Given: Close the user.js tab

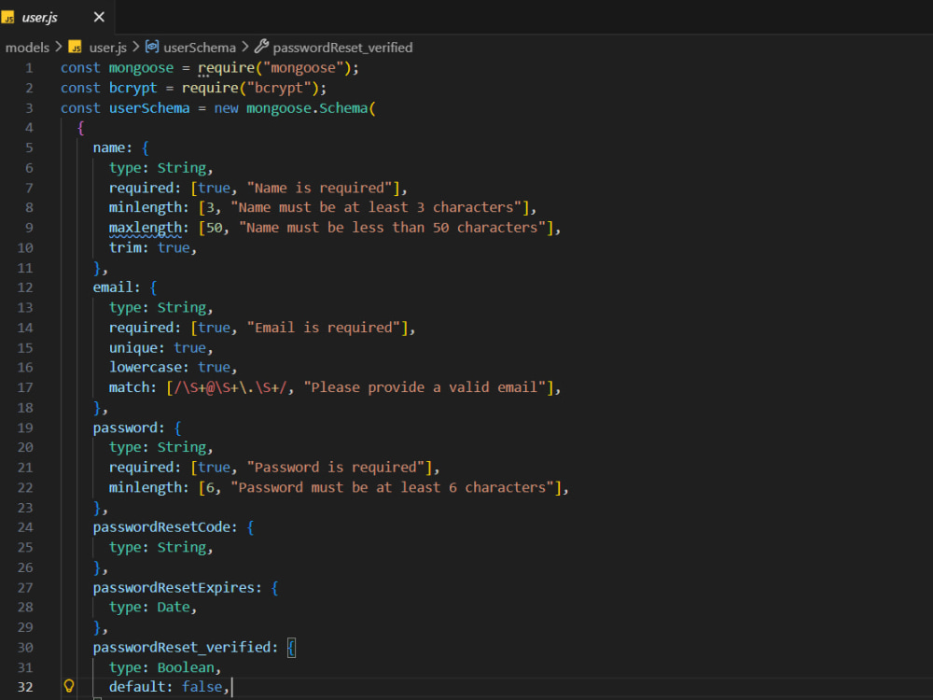Looking at the screenshot, I should (100, 17).
